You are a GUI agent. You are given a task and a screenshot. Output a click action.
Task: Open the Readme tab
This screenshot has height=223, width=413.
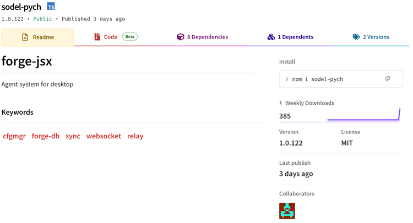point(37,37)
